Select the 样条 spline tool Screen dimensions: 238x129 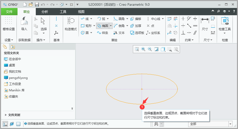pos(103,33)
